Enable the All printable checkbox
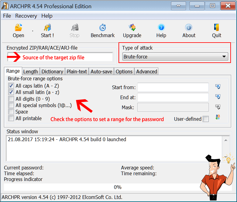The image size is (237, 202). point(11,118)
